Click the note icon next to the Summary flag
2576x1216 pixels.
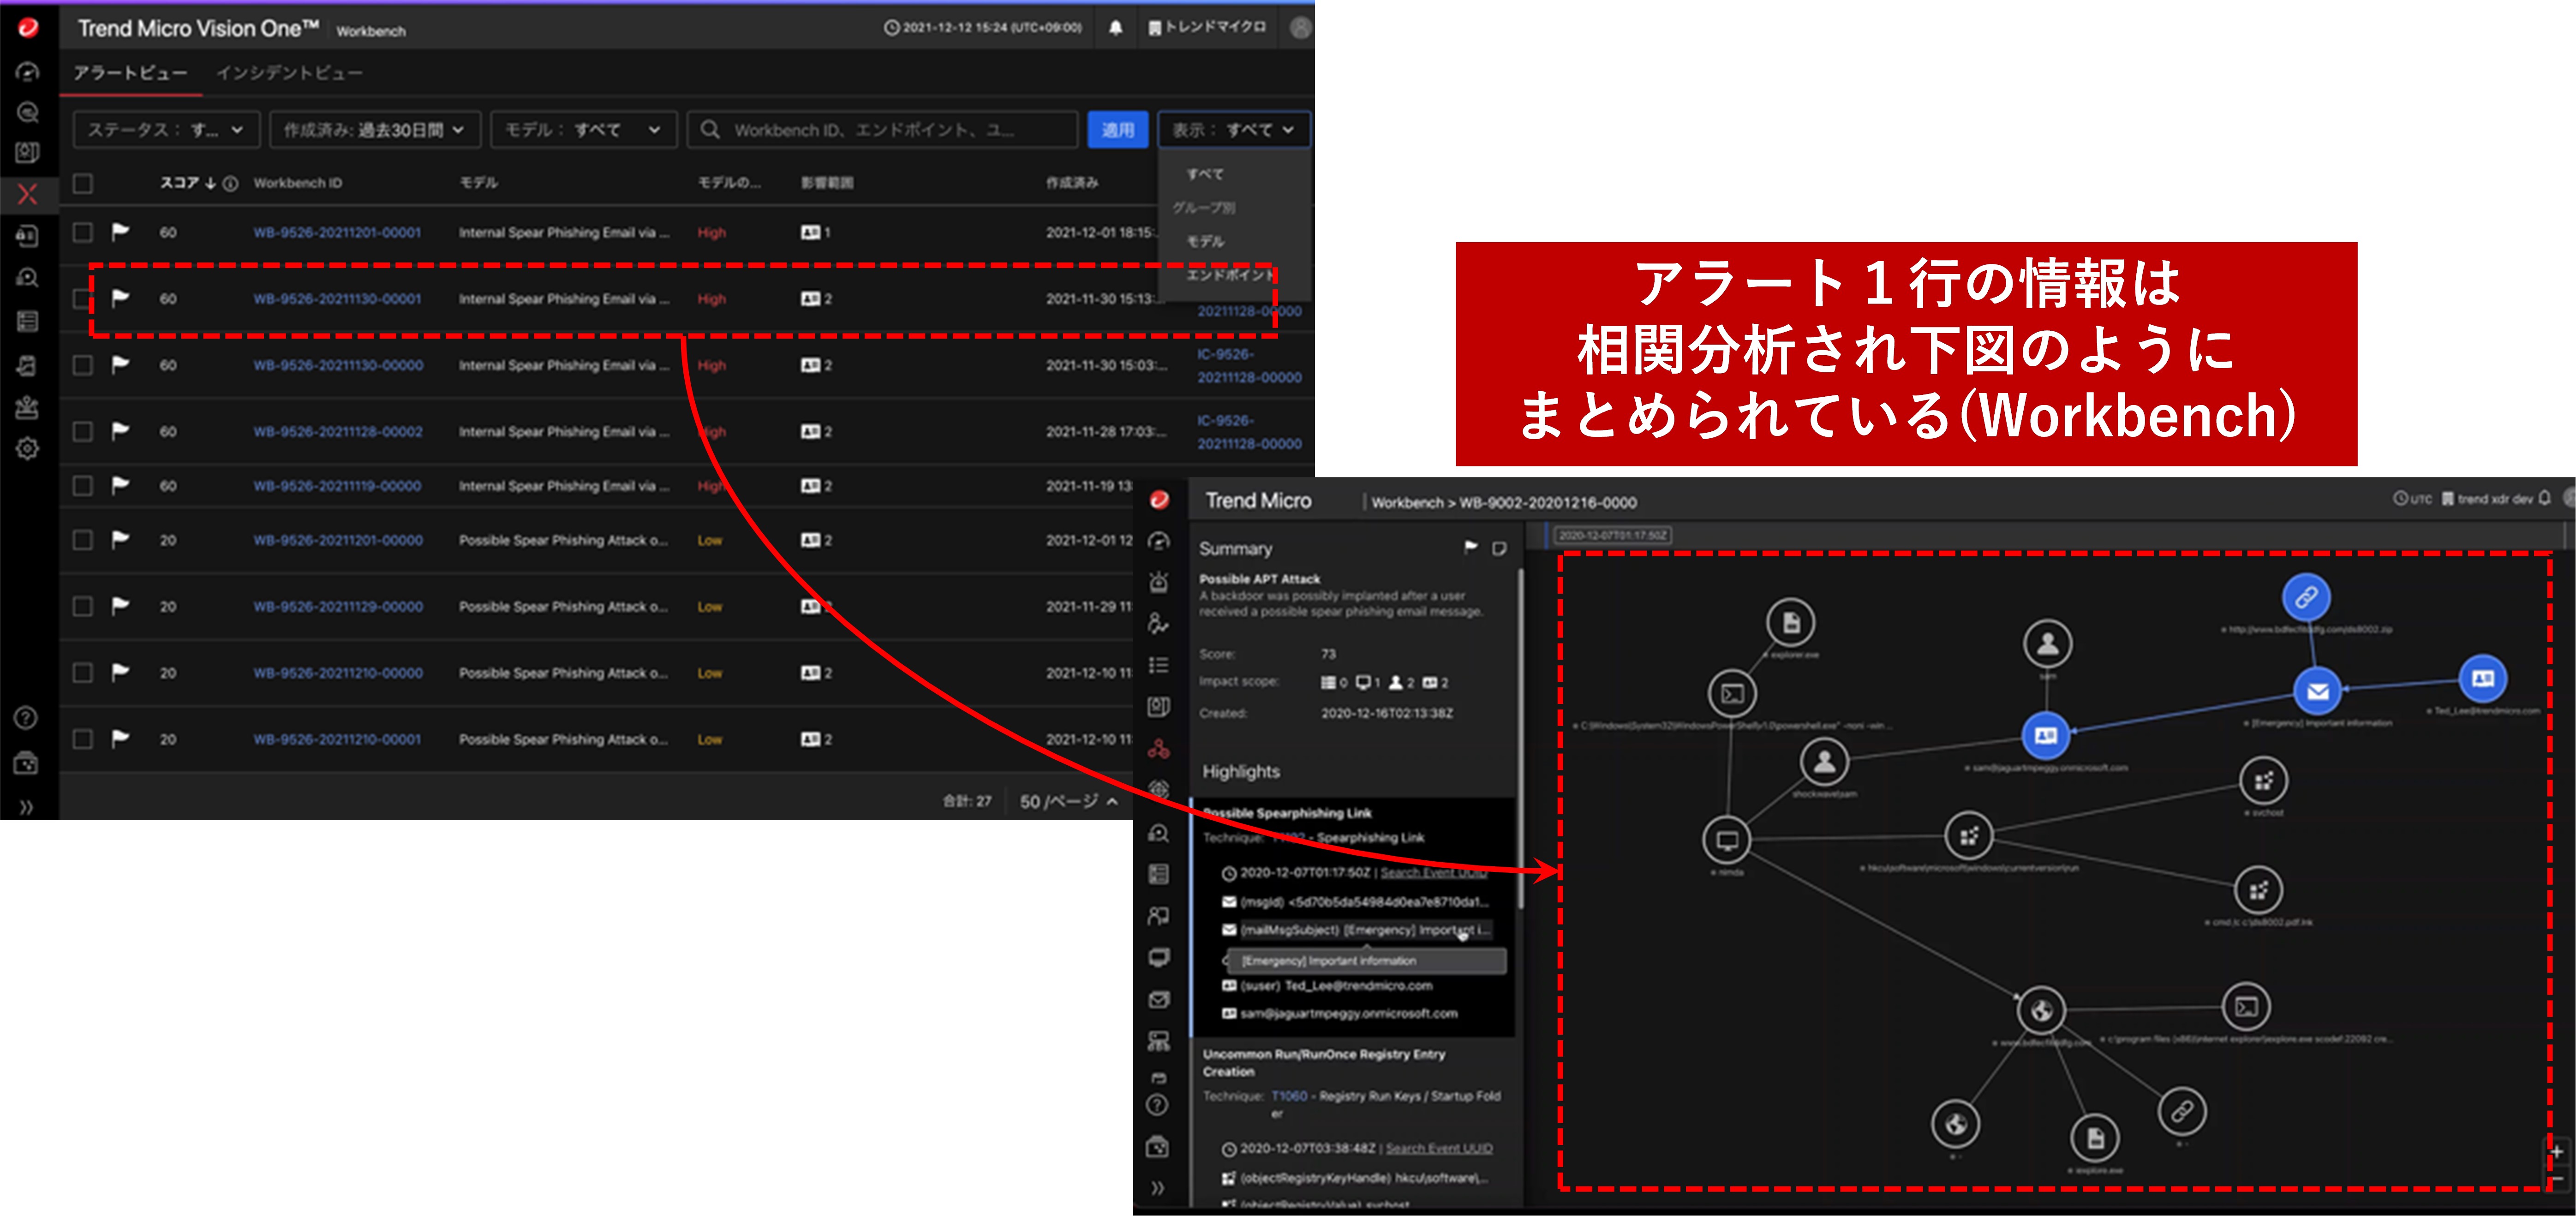click(x=1499, y=548)
